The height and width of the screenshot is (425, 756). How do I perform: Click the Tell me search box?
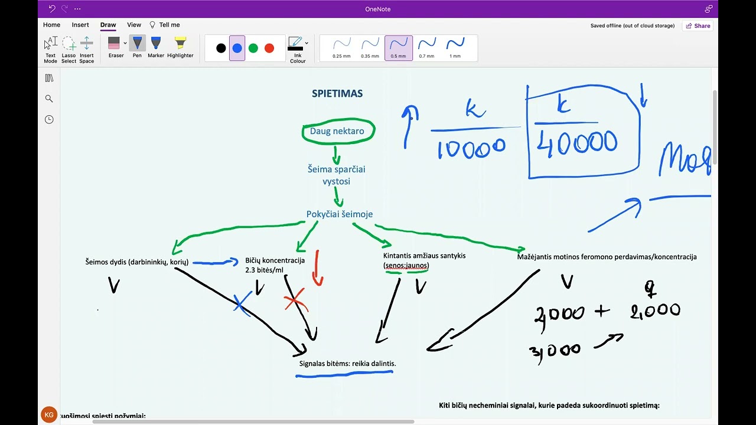tap(165, 25)
